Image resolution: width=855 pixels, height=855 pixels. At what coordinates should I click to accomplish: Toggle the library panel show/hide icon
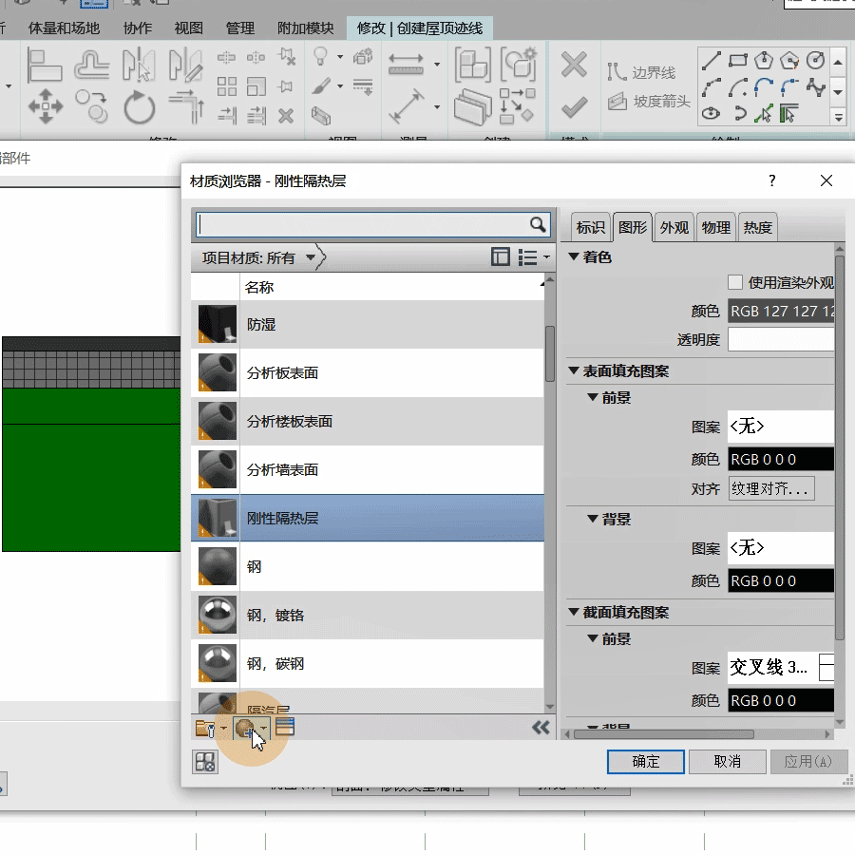click(x=501, y=257)
